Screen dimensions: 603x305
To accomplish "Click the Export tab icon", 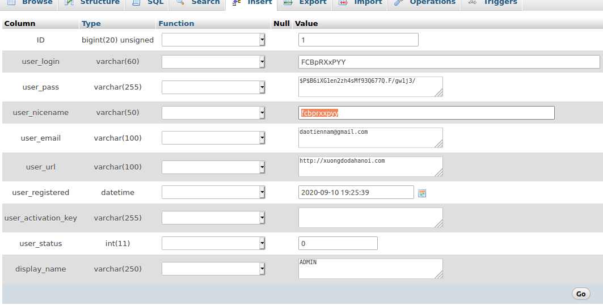I will [x=288, y=2].
